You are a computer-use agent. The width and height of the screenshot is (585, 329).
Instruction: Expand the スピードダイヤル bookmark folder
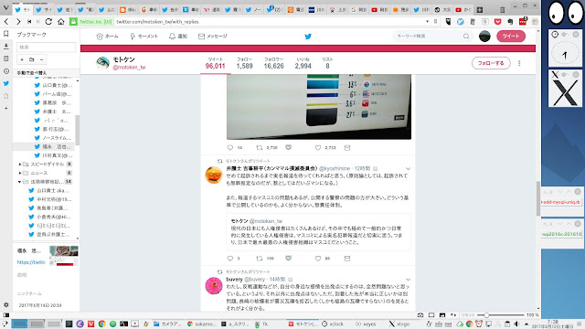tap(20, 164)
